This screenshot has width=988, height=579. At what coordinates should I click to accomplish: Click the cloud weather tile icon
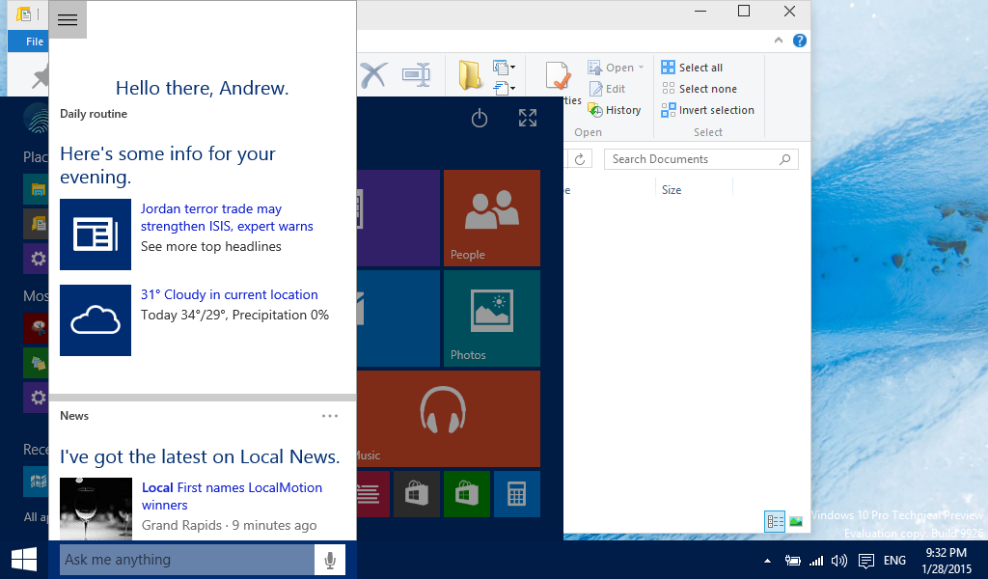(x=96, y=320)
